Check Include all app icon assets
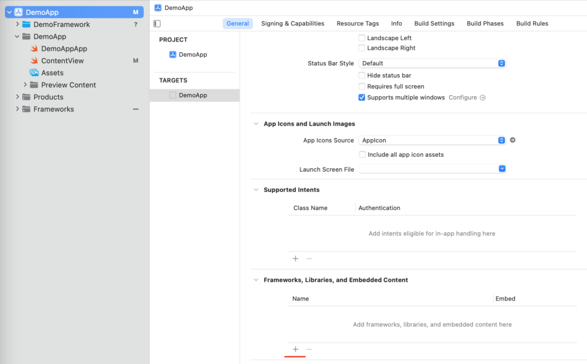This screenshot has height=364, width=587. point(362,155)
